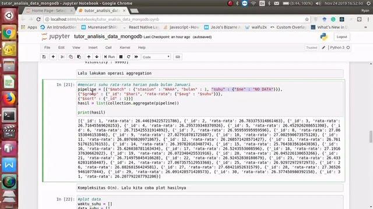Screen dimensions: 373x209
Task: Rename notebook title tutor_analisis_data_mongodb
Action: click(x=108, y=37)
